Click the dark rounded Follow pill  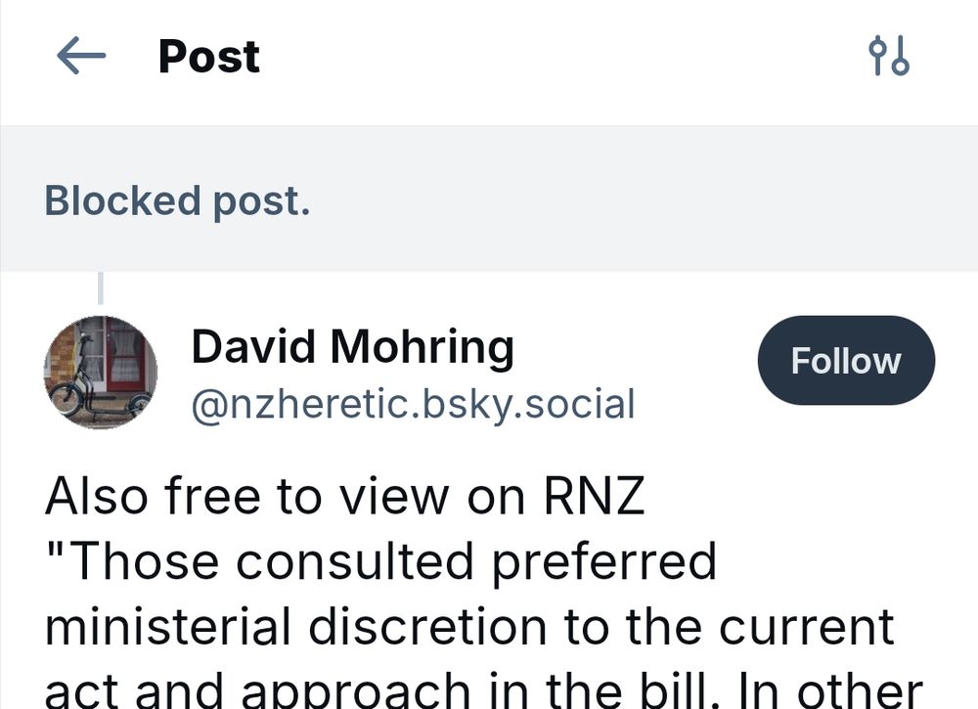pos(845,360)
